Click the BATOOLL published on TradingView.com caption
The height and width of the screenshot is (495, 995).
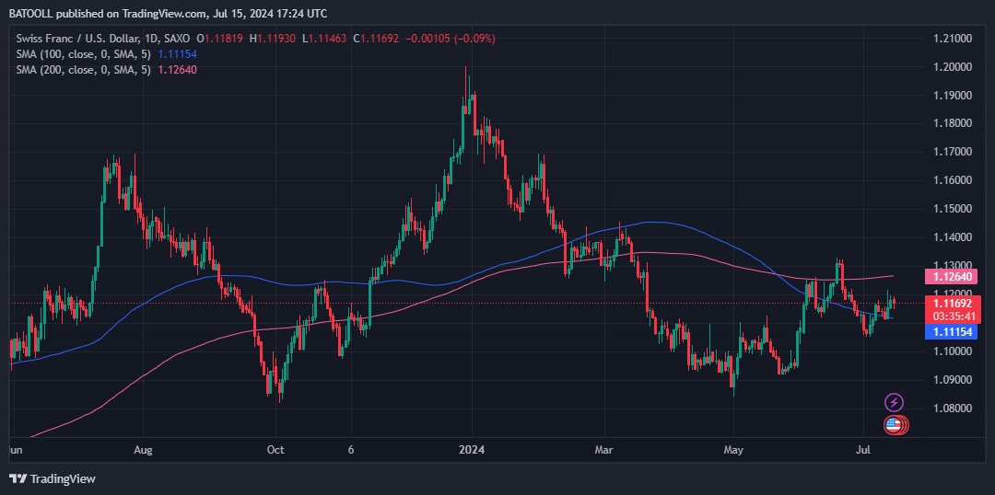tap(169, 13)
